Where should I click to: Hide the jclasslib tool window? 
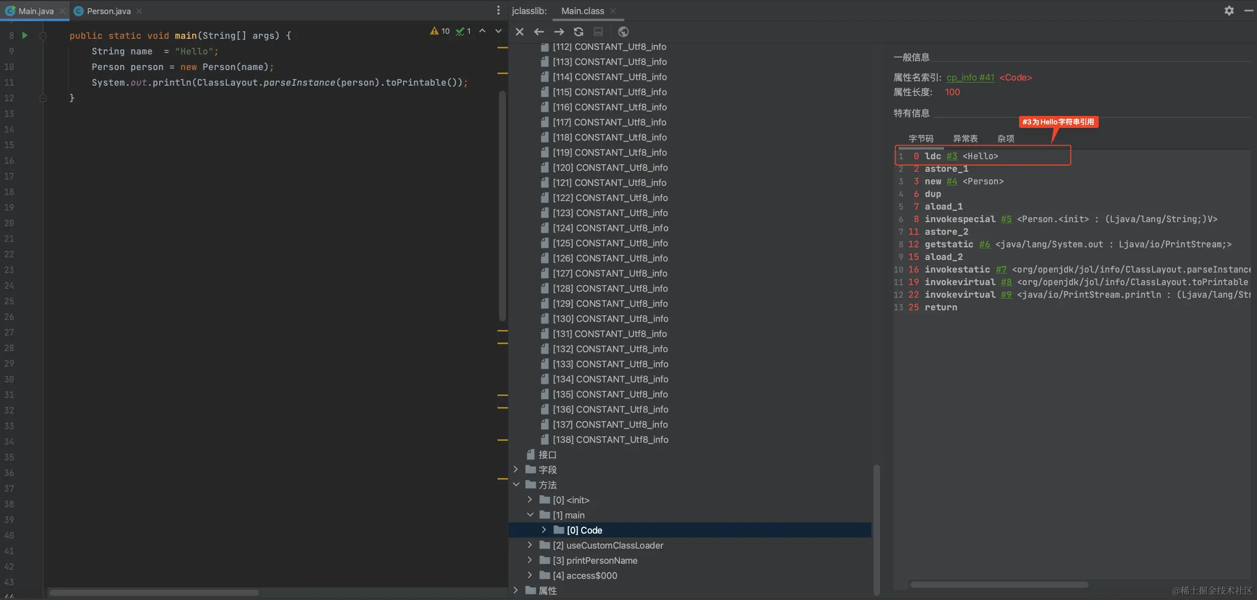point(1248,11)
